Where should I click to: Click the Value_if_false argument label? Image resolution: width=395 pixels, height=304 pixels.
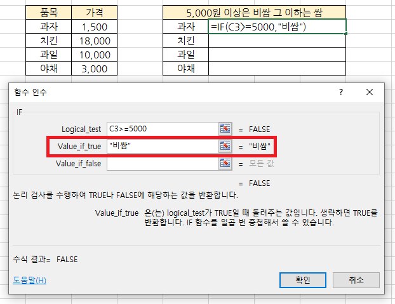coord(78,164)
